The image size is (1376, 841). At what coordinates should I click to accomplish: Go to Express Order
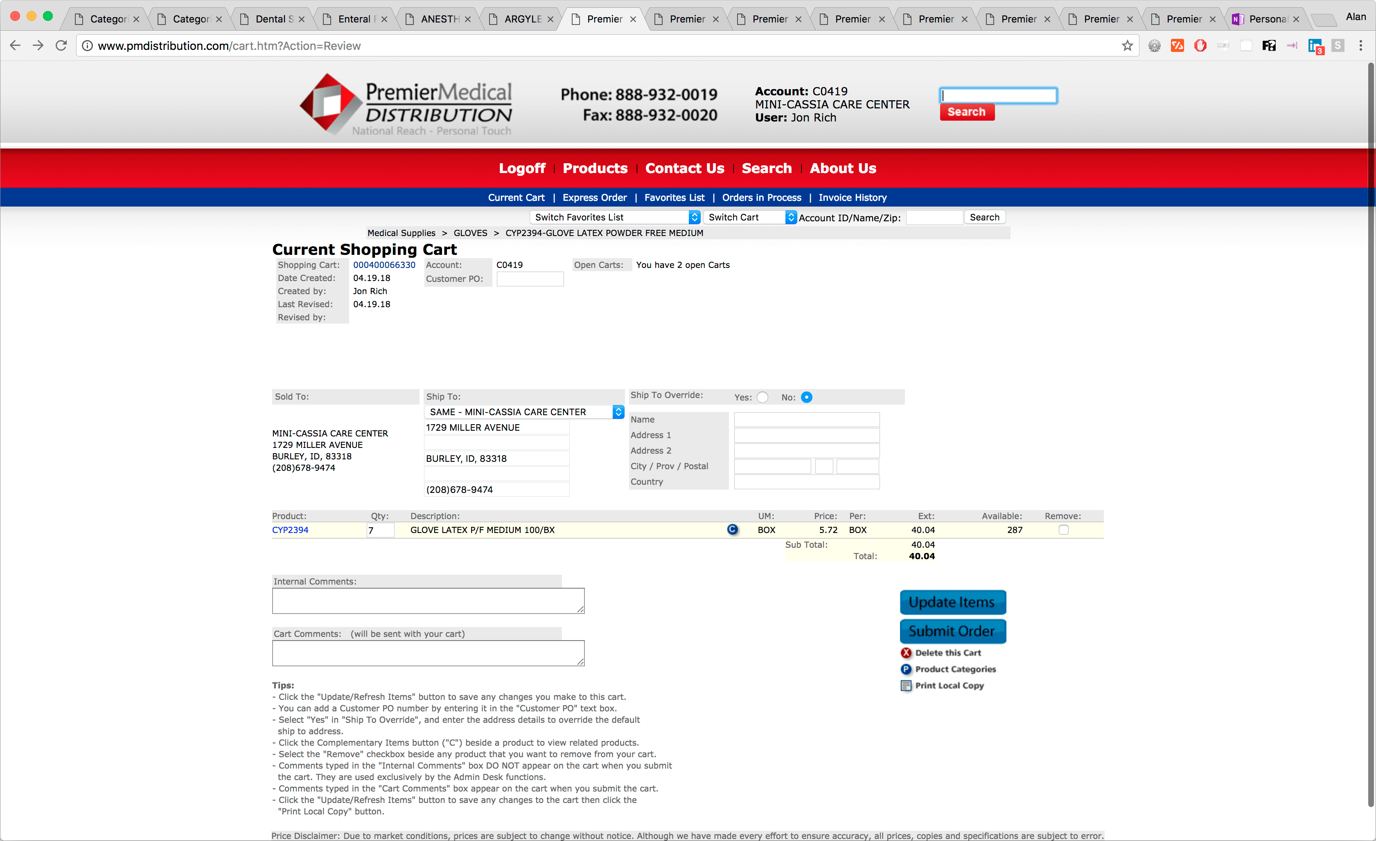coord(595,198)
